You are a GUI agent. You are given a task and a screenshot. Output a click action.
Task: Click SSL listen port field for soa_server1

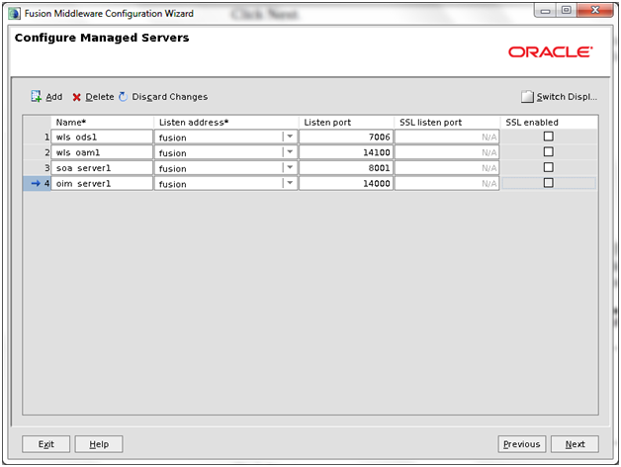point(447,167)
